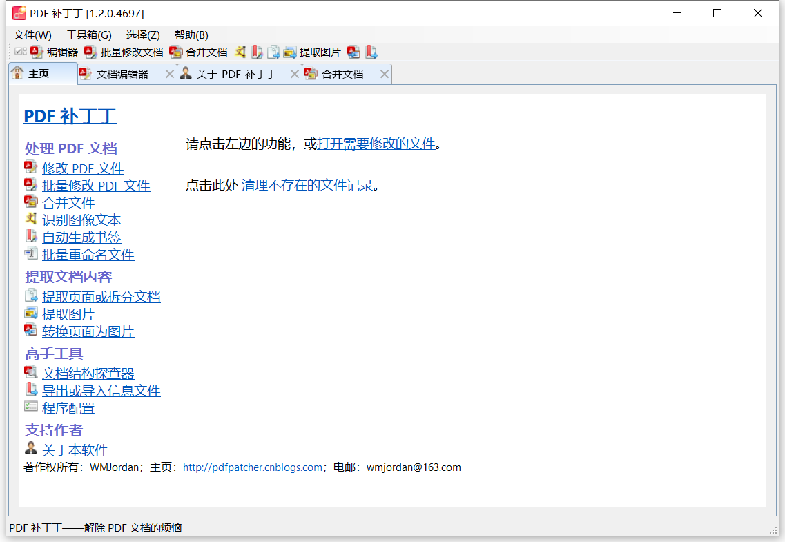Image resolution: width=785 pixels, height=542 pixels.
Task: Click the 编辑器 button in the toolbar
Action: click(x=55, y=52)
